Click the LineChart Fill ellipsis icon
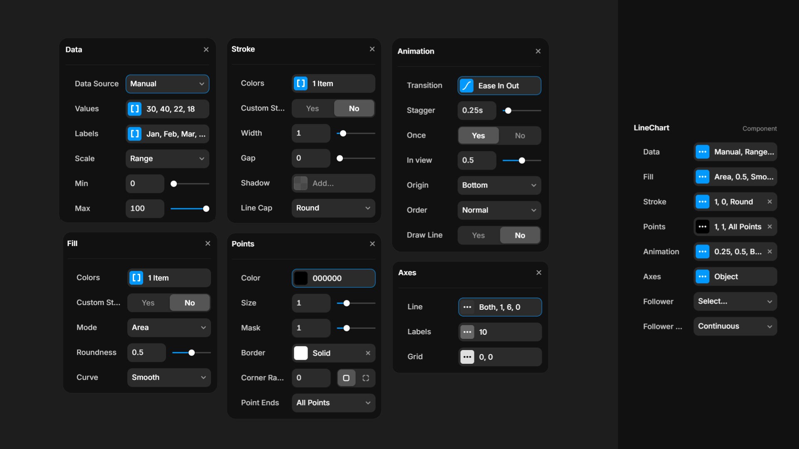The image size is (799, 449). (702, 177)
